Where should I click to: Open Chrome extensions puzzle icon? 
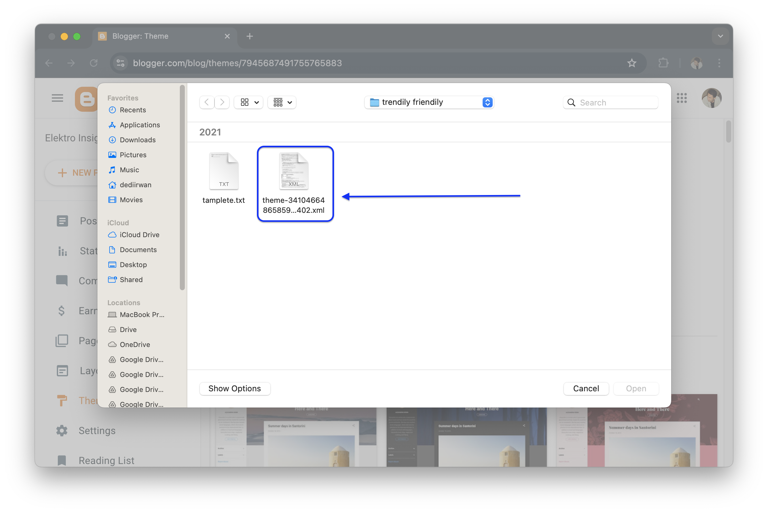click(663, 63)
